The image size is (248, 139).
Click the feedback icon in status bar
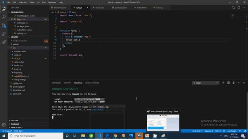(x=240, y=131)
